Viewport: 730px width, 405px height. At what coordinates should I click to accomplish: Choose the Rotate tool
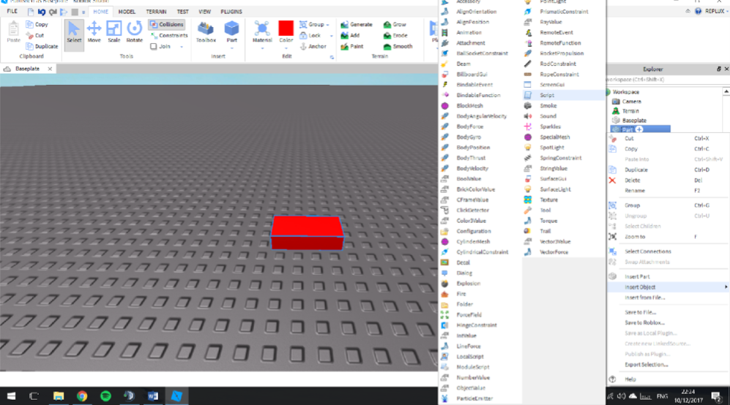(x=135, y=31)
